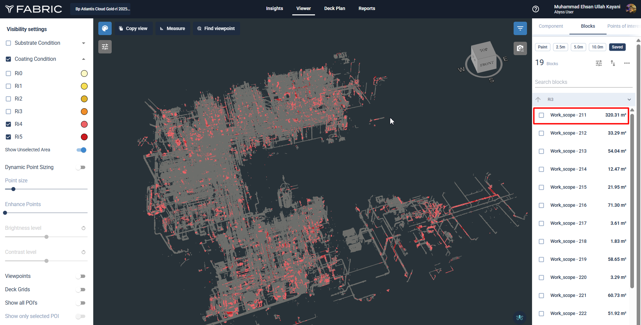
Task: Switch to the Deck Plan tab
Action: (x=334, y=8)
